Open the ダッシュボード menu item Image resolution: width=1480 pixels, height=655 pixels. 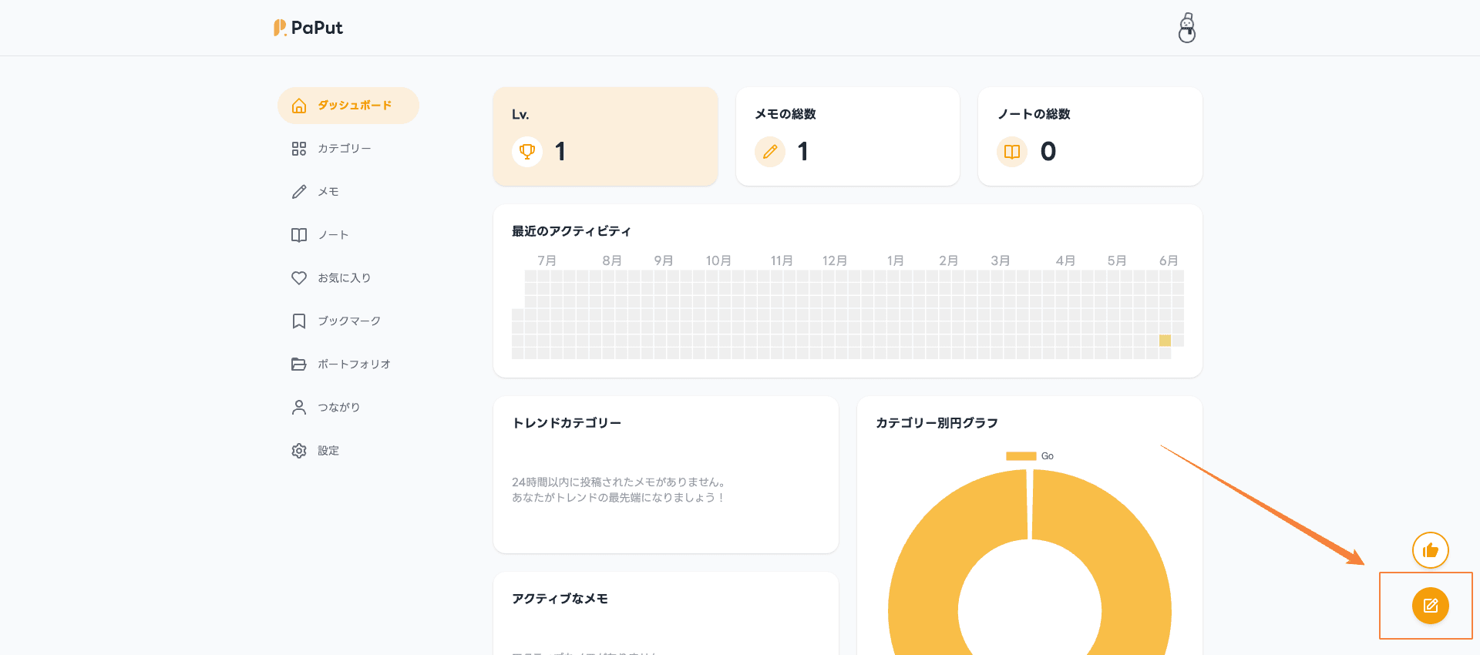(x=348, y=106)
